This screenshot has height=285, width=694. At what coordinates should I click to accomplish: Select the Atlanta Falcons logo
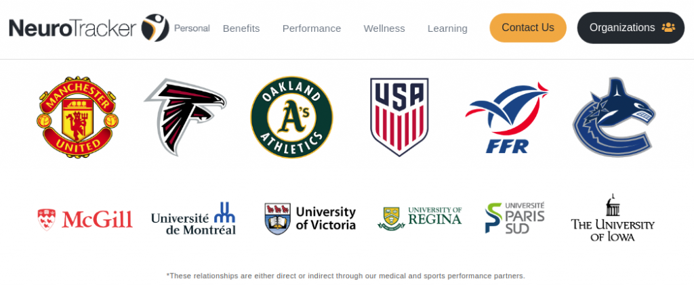(x=185, y=116)
